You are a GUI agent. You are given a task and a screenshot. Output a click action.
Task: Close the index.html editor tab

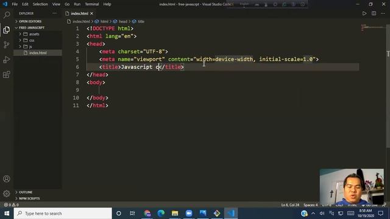pos(92,13)
